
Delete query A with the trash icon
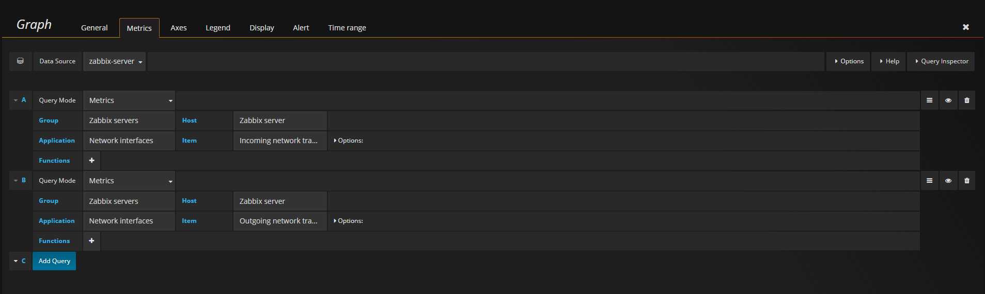[967, 100]
